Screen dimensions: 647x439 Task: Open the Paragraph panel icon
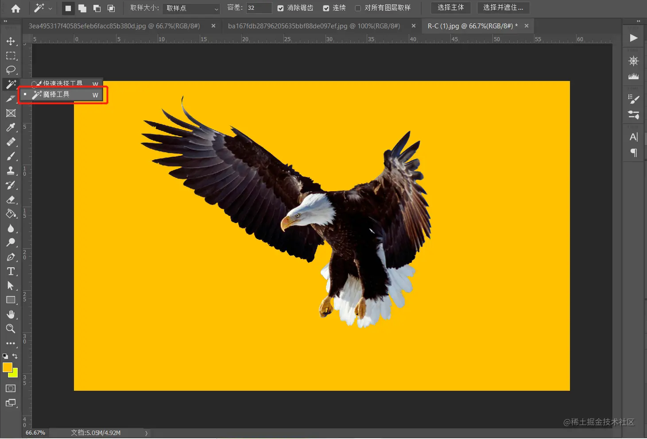point(634,153)
